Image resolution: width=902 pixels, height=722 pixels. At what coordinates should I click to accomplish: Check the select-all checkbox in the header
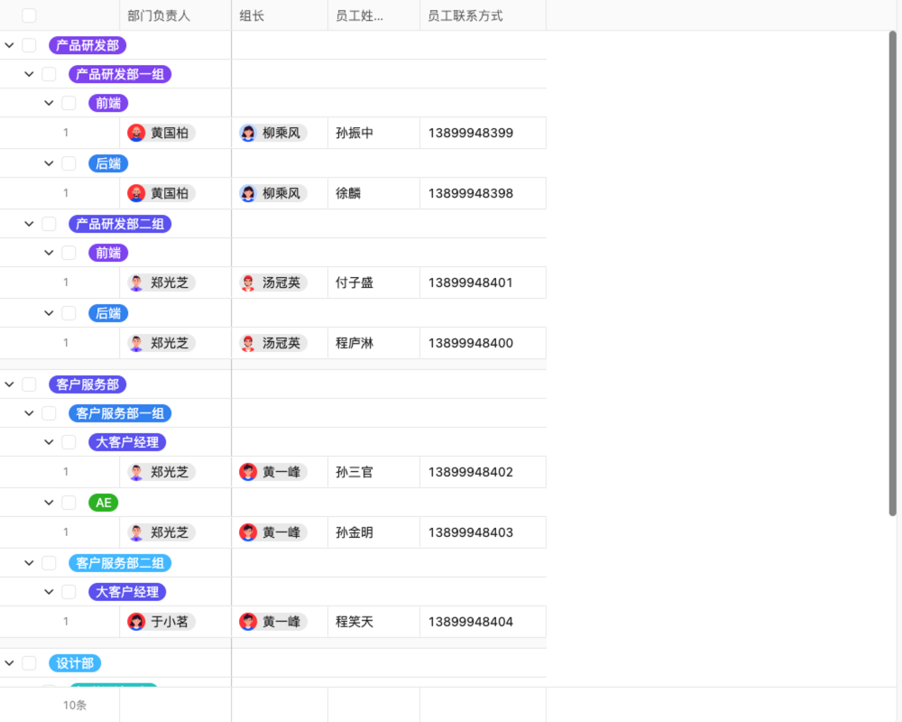point(29,14)
